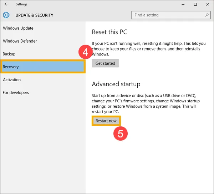This screenshot has width=214, height=194.
Task: Open For developers settings
Action: (x=16, y=93)
